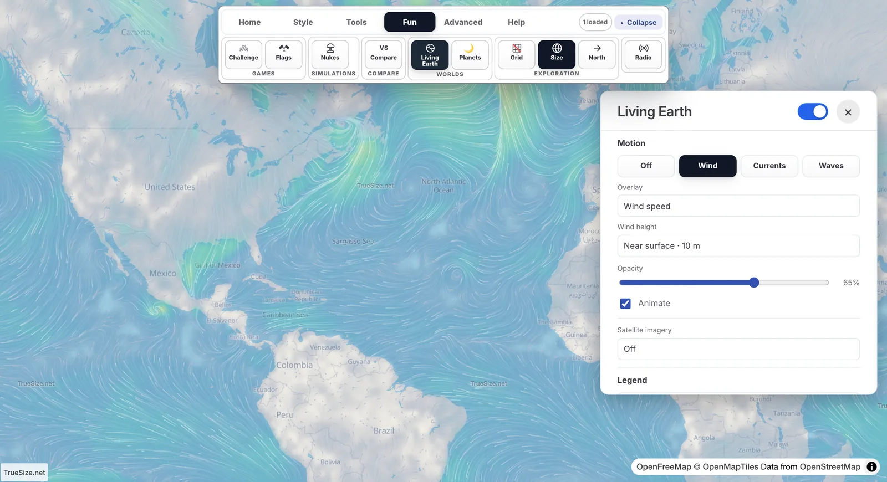Switch off the Living Earth toggle

pyautogui.click(x=813, y=111)
